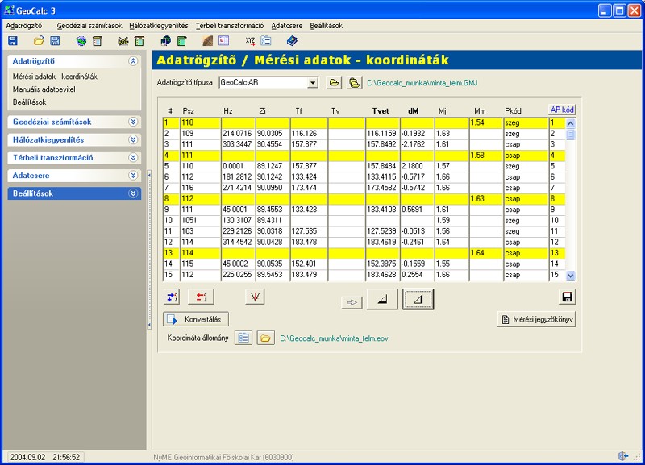
Task: Open the Beállítások menu in menu bar
Action: pos(327,26)
